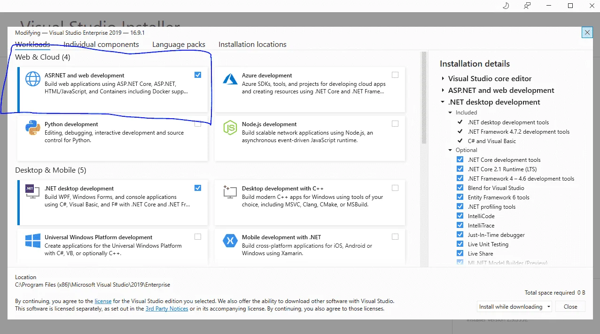The image size is (600, 334).
Task: Click C# and Visual Basic included item
Action: point(491,141)
